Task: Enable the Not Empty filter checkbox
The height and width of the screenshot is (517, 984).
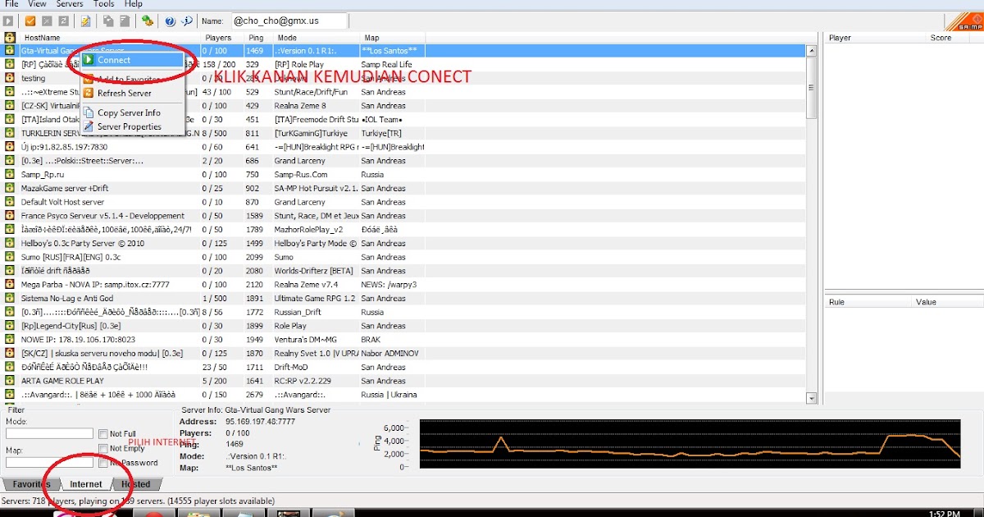Action: click(x=103, y=449)
